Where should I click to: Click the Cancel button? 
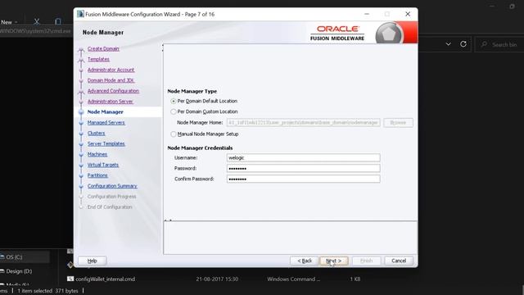[399, 261]
